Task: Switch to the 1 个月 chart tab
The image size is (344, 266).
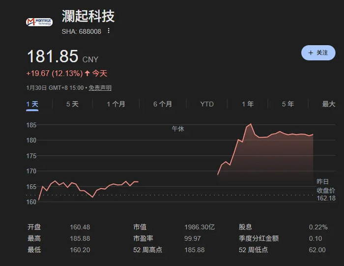Action: tap(116, 104)
